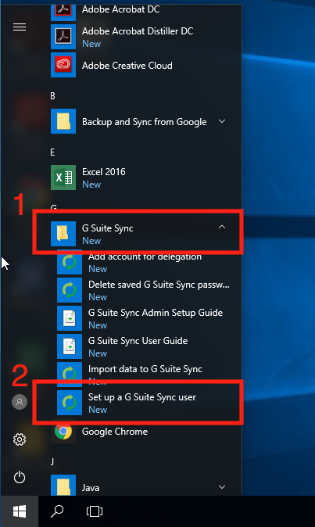Click the 'Adobe Acrobat DC' label
Viewport: 315px width, 527px height.
click(121, 9)
